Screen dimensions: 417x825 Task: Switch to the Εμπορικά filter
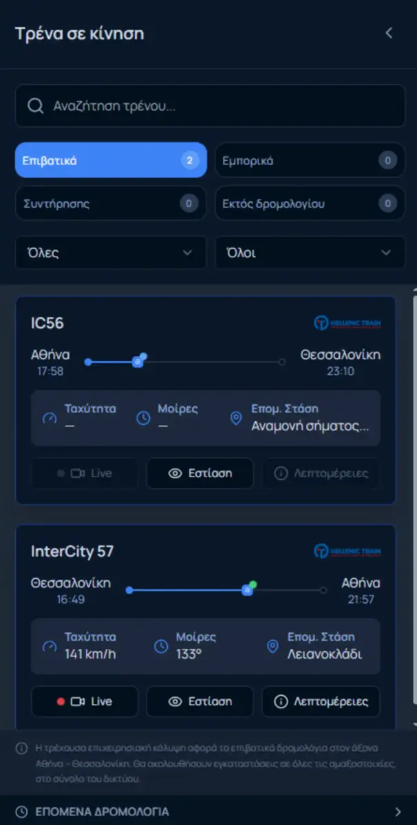pyautogui.click(x=309, y=160)
